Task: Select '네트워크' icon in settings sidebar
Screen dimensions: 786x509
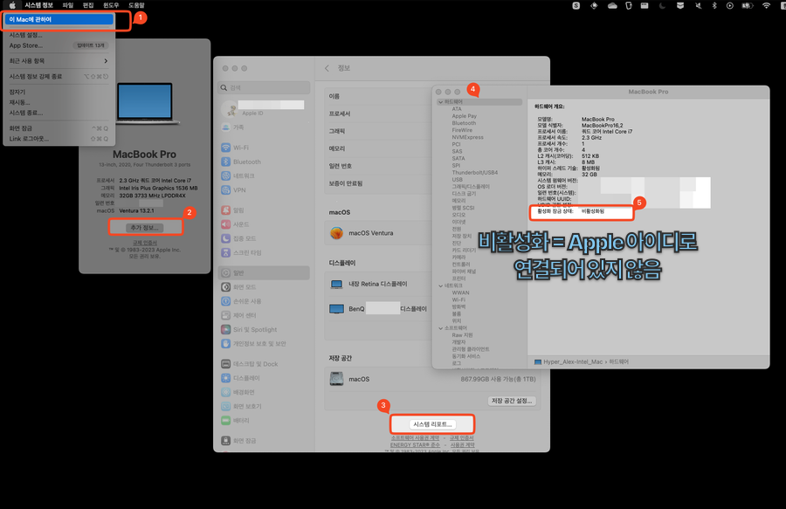Action: tap(226, 175)
